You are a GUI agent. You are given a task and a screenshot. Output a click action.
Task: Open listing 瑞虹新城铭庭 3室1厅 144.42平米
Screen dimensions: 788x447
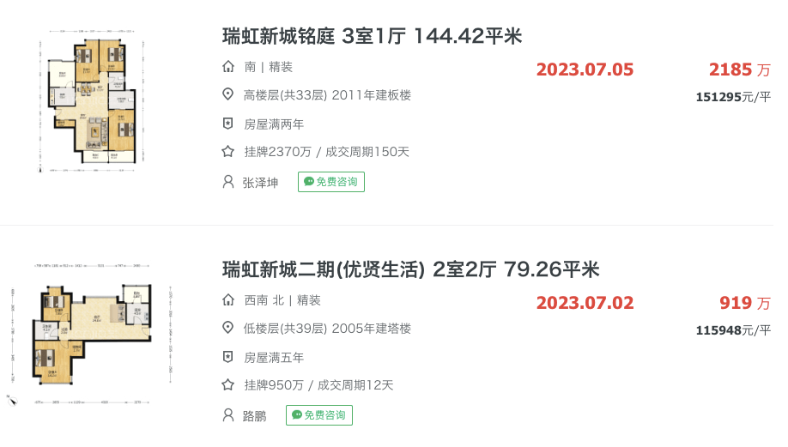tap(372, 36)
